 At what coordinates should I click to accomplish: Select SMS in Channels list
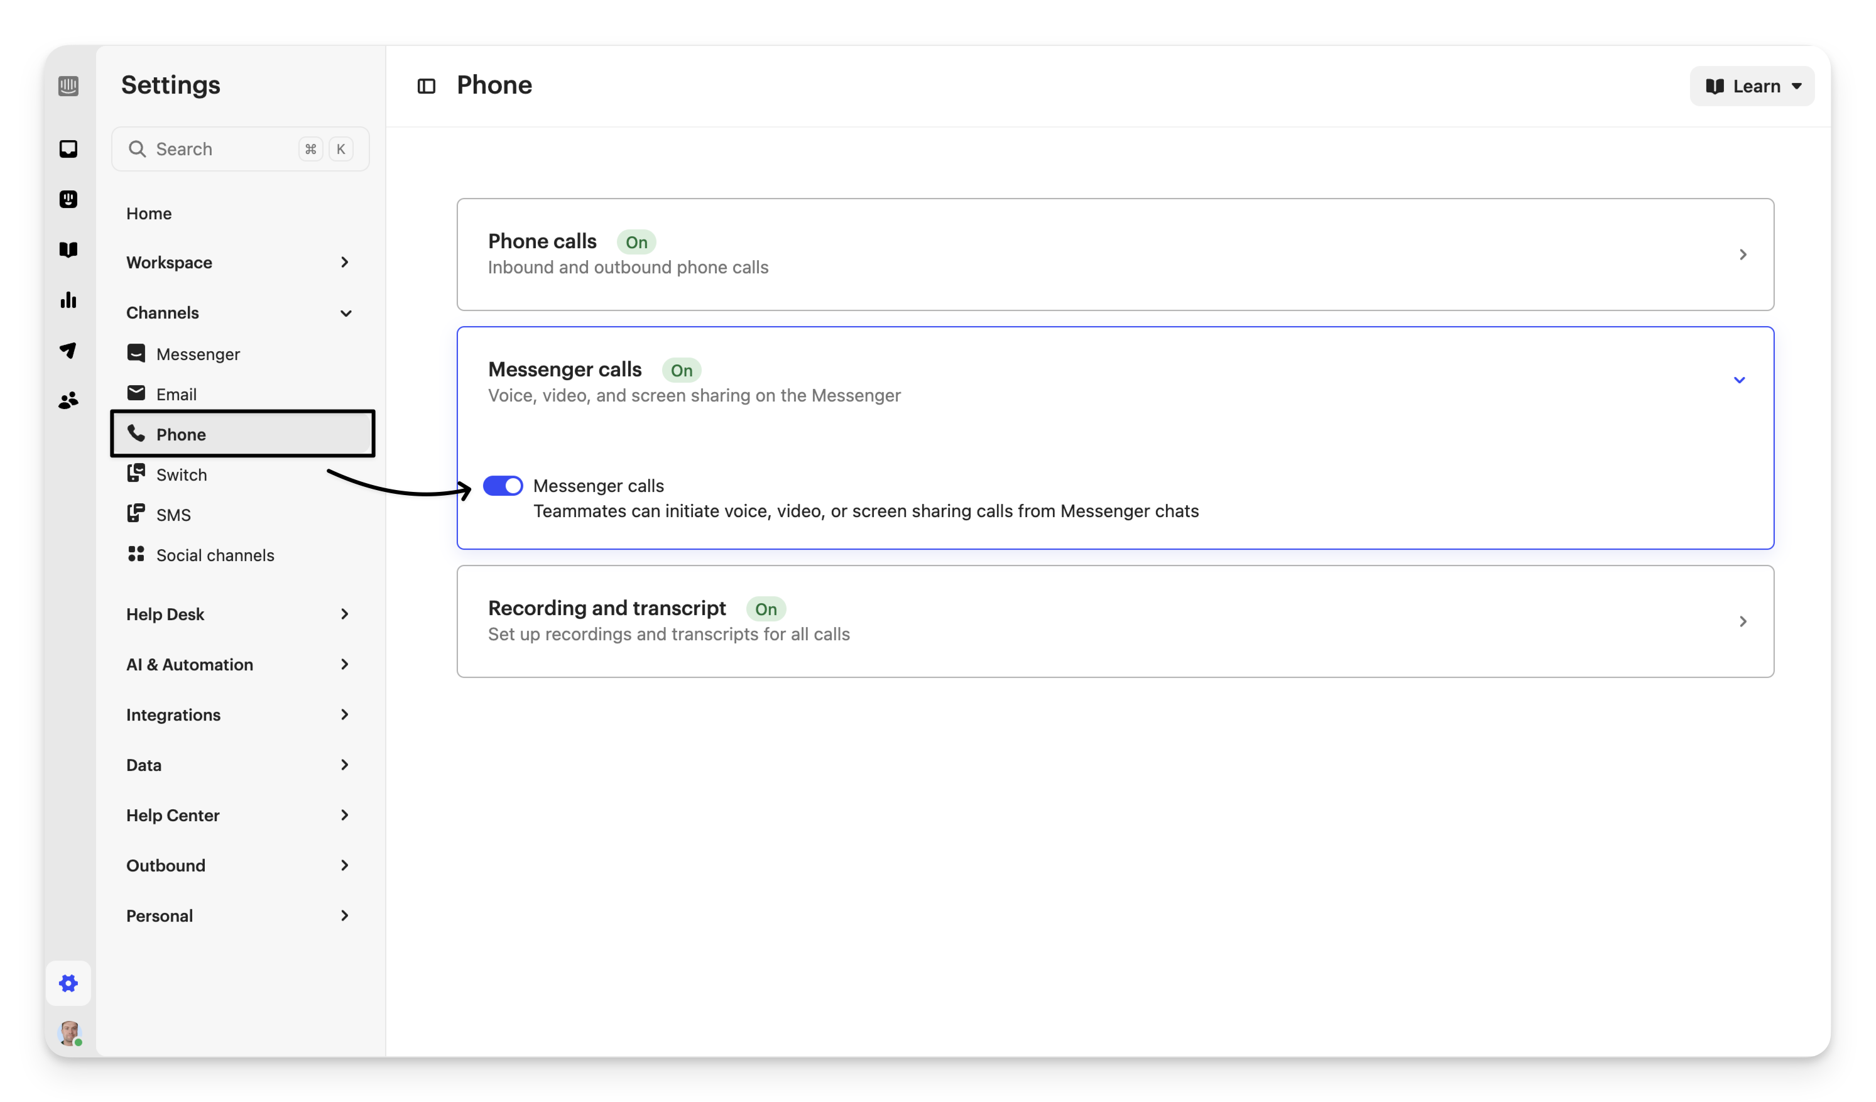pos(173,515)
